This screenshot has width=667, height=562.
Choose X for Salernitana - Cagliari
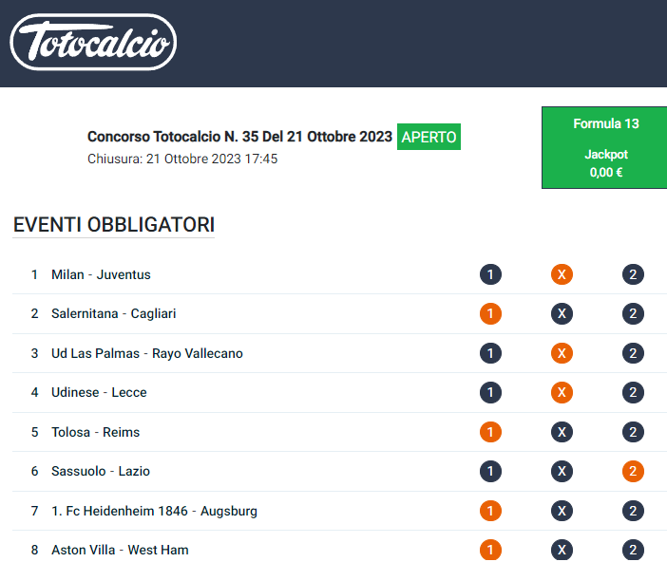562,313
